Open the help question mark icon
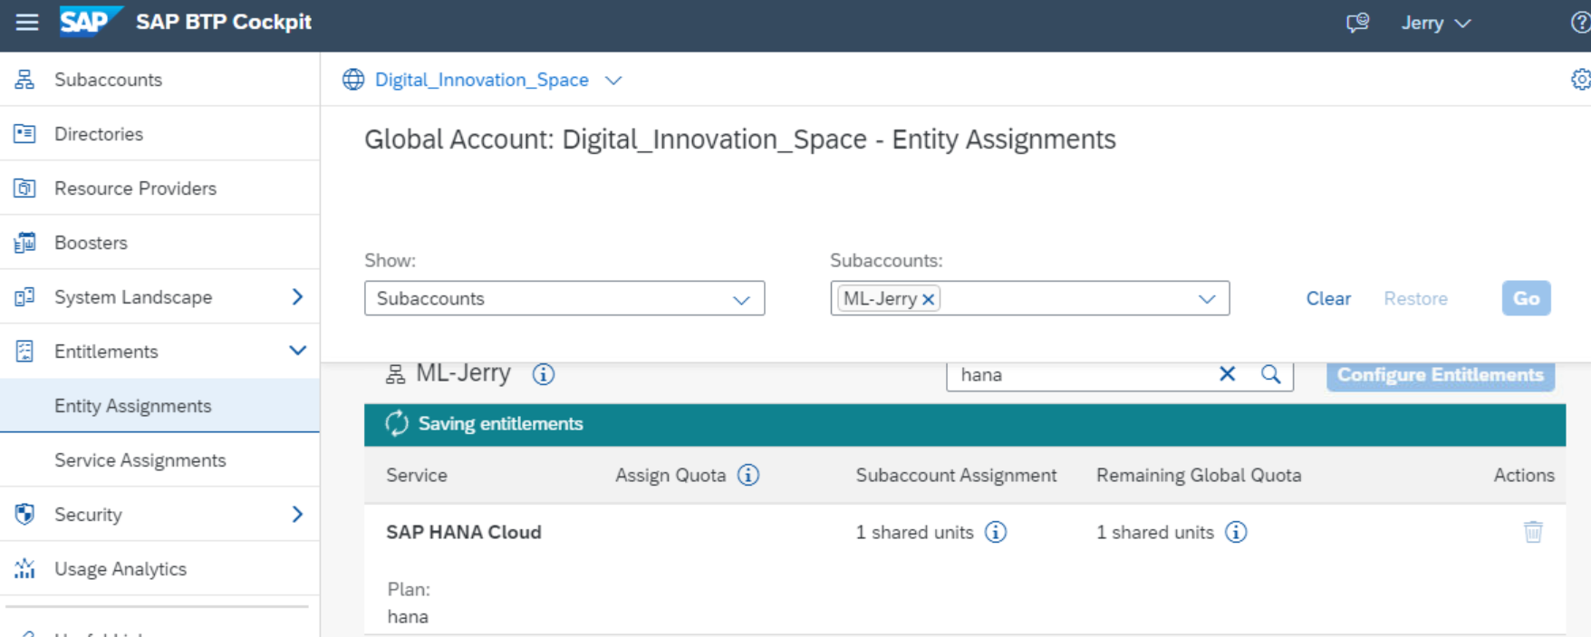Image resolution: width=1591 pixels, height=637 pixels. pos(1579,23)
